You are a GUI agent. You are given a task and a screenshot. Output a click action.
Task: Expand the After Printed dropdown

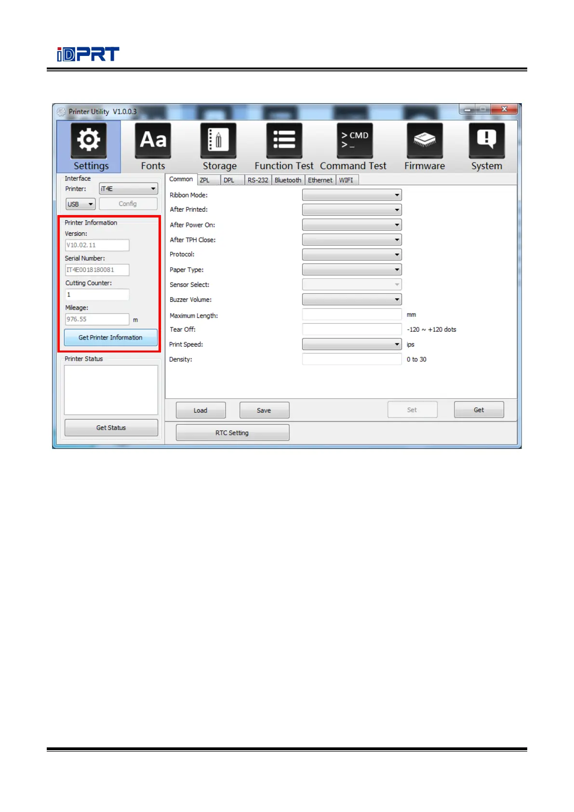(352, 210)
